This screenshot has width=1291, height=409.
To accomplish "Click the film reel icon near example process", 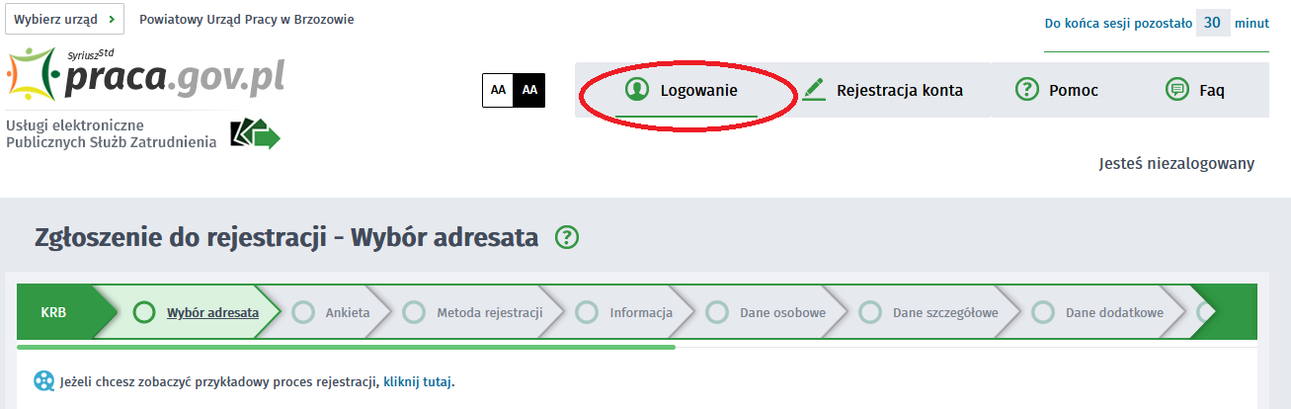I will [44, 381].
